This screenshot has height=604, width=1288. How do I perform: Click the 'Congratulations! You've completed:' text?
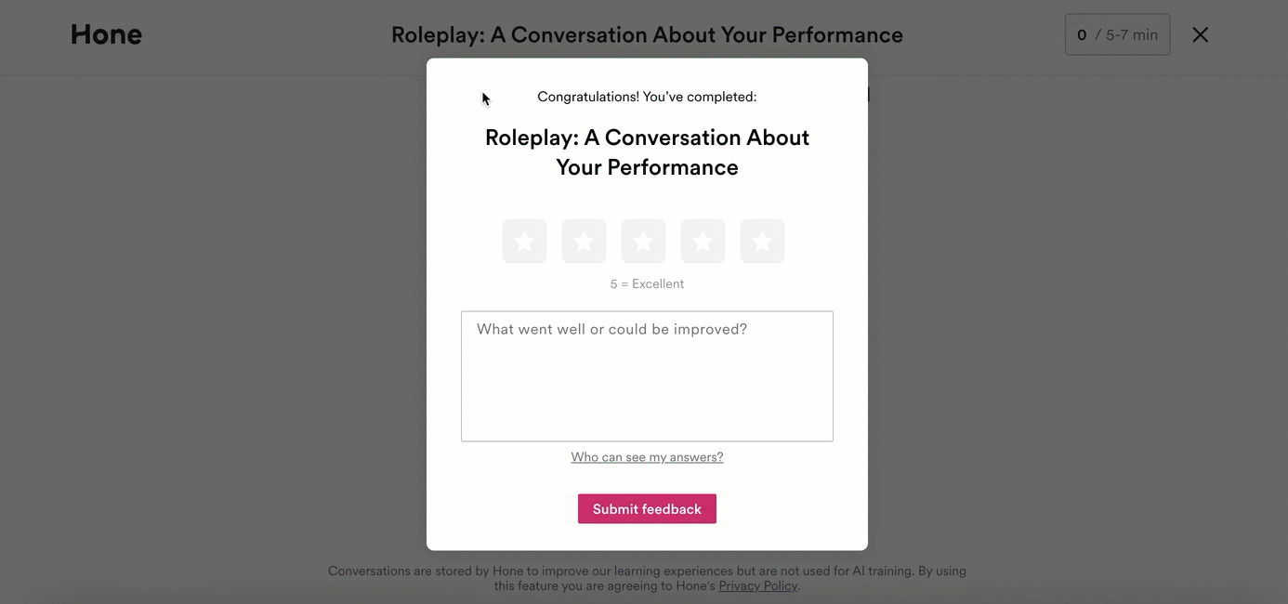tap(647, 97)
